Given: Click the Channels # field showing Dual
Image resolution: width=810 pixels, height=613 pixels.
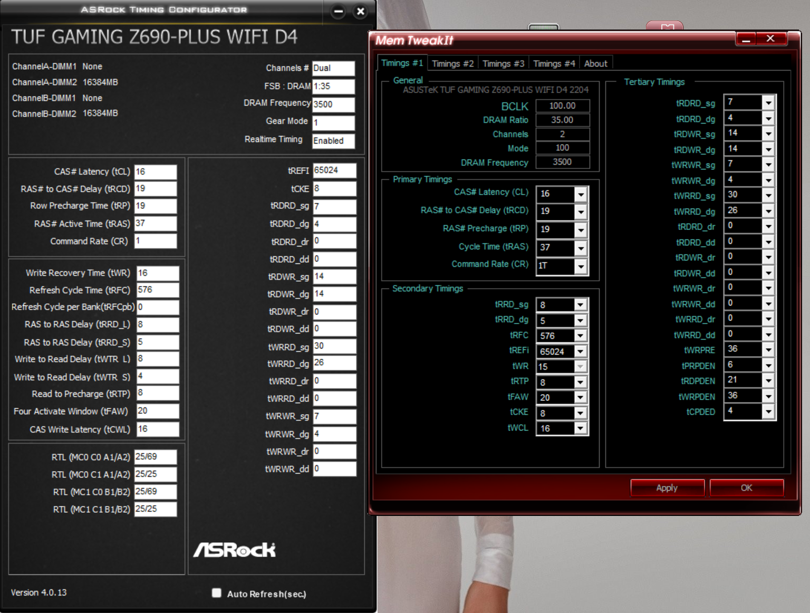Looking at the screenshot, I should click(x=333, y=69).
